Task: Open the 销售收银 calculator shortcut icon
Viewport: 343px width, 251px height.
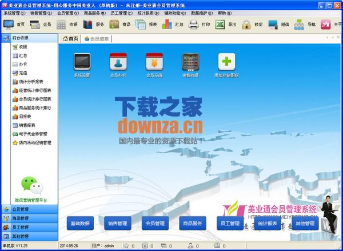Action: click(x=190, y=62)
